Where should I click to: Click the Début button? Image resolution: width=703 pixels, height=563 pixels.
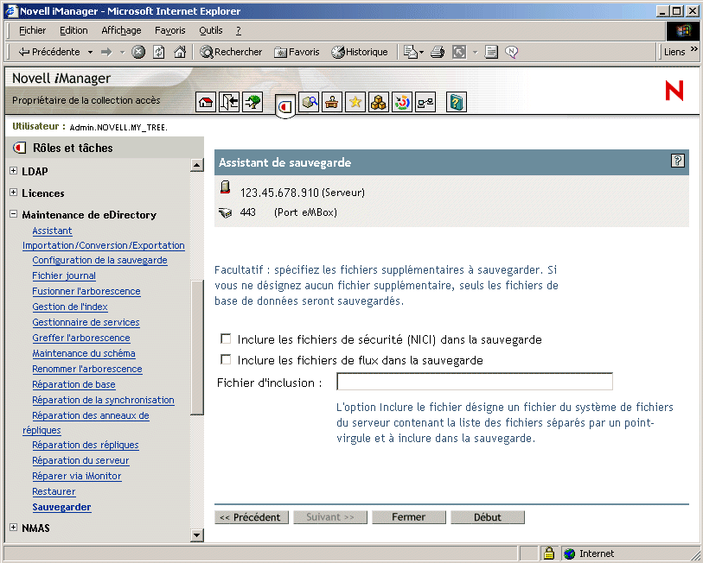488,517
